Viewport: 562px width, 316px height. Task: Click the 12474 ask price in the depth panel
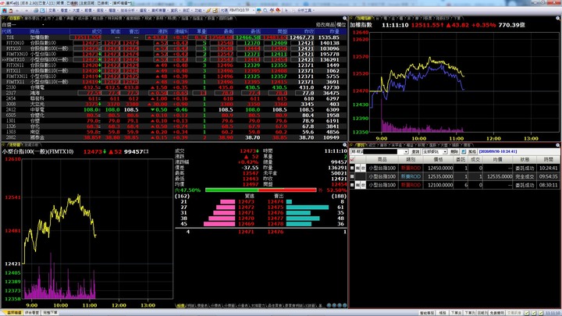click(276, 202)
